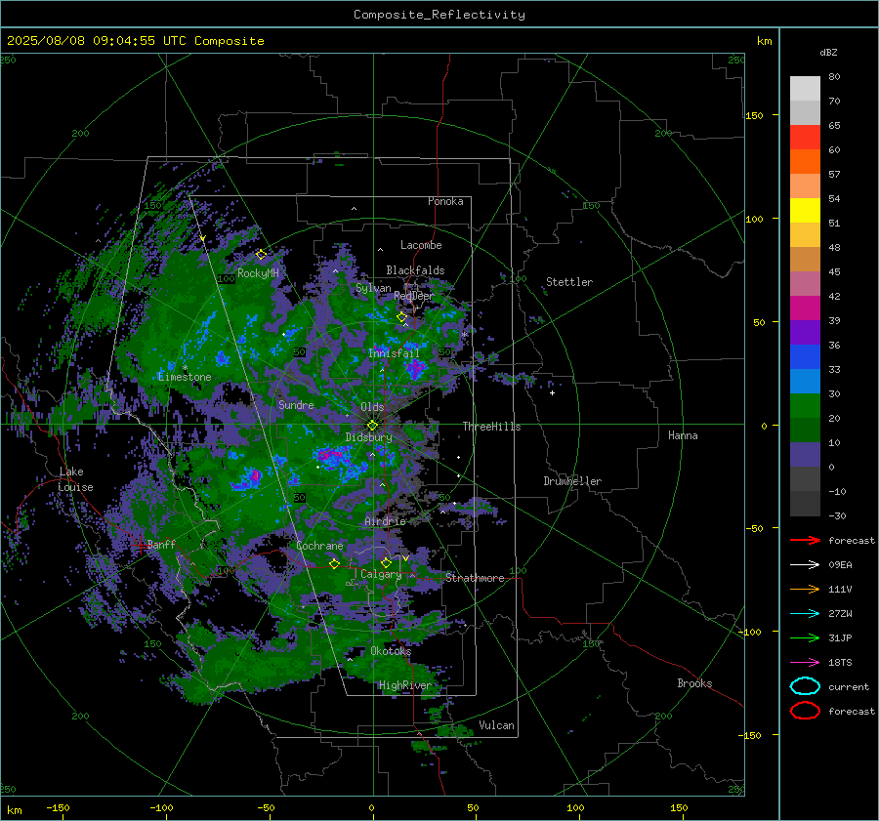Click the cyan 27ZW arrow in the legend
This screenshot has width=879, height=821.
(x=805, y=614)
